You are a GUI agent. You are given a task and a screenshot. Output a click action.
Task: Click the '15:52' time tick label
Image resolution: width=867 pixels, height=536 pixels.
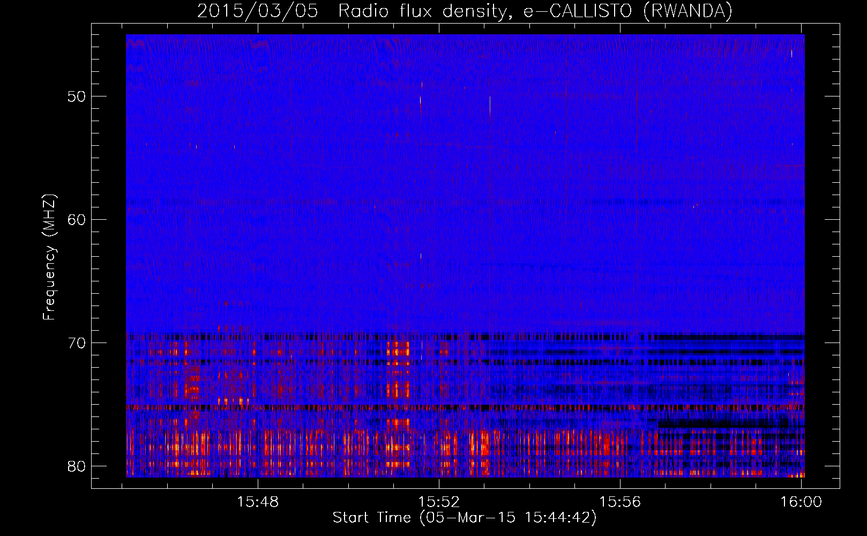click(x=439, y=502)
